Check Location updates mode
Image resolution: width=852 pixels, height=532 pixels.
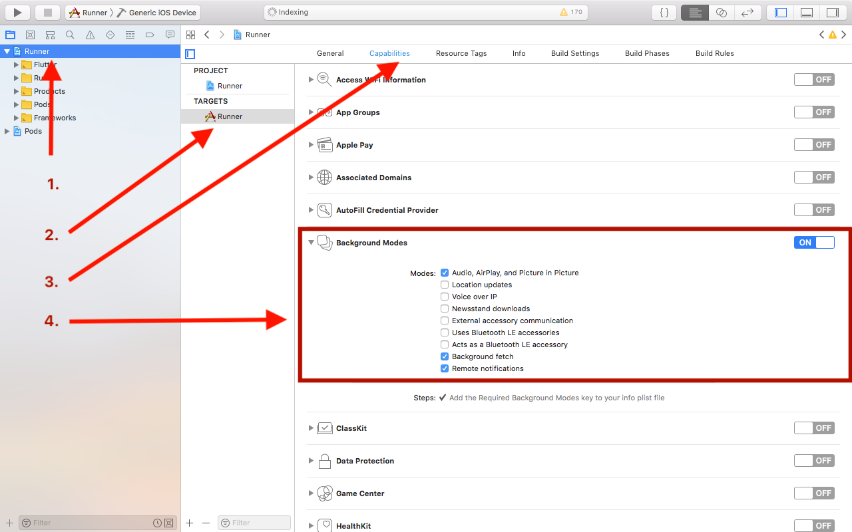445,285
